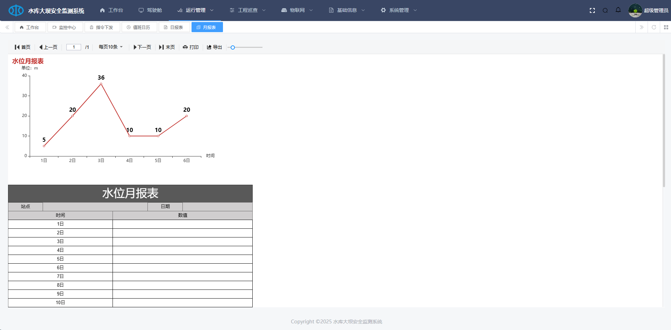The height and width of the screenshot is (330, 671).
Task: Open 驾驶舱 in top navigation
Action: [x=150, y=10]
